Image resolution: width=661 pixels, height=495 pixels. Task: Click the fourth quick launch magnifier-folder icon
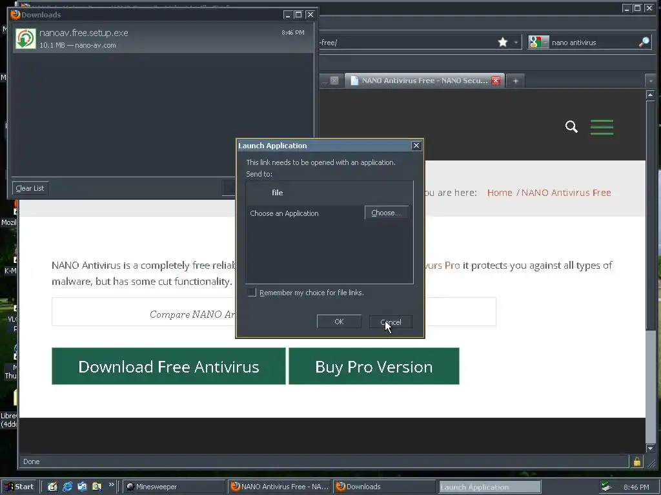[x=97, y=487]
